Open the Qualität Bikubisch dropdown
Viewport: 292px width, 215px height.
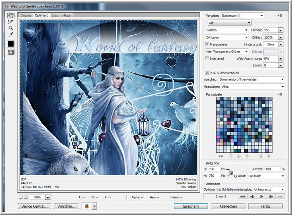(266, 176)
